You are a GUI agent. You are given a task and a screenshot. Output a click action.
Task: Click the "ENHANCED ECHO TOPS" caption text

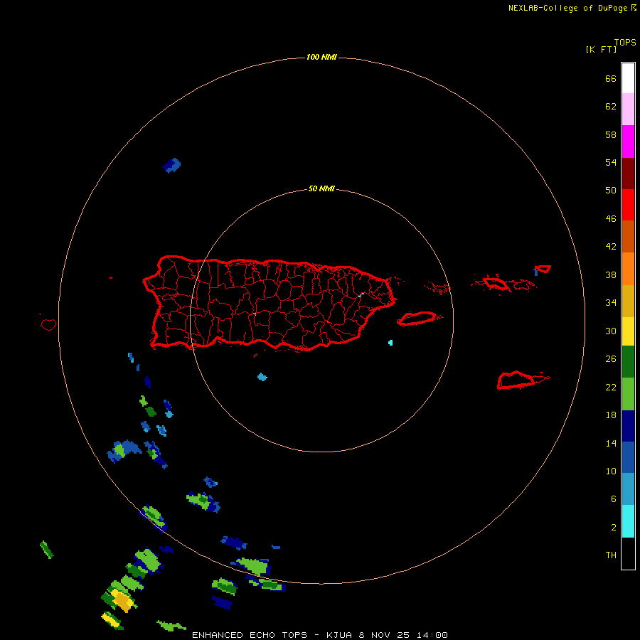250,635
